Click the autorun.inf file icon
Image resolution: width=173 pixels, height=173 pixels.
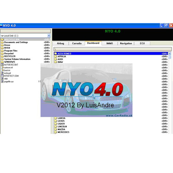[x=2, y=67]
